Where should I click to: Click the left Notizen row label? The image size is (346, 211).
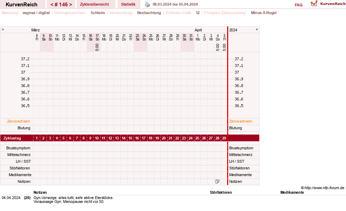coord(24,181)
